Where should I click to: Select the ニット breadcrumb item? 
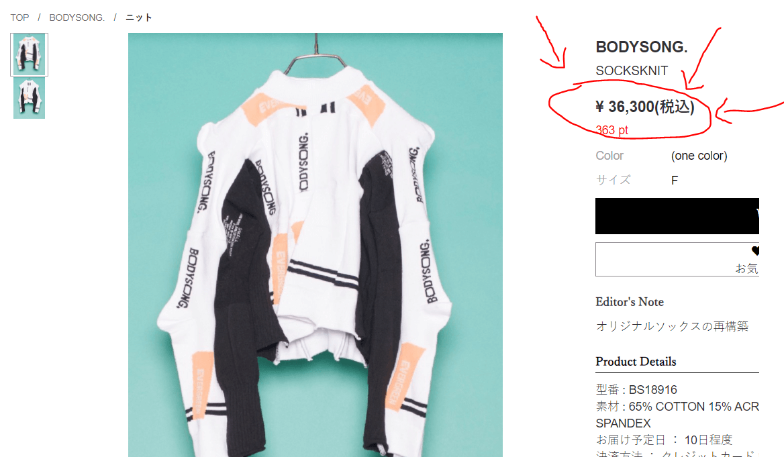point(139,17)
